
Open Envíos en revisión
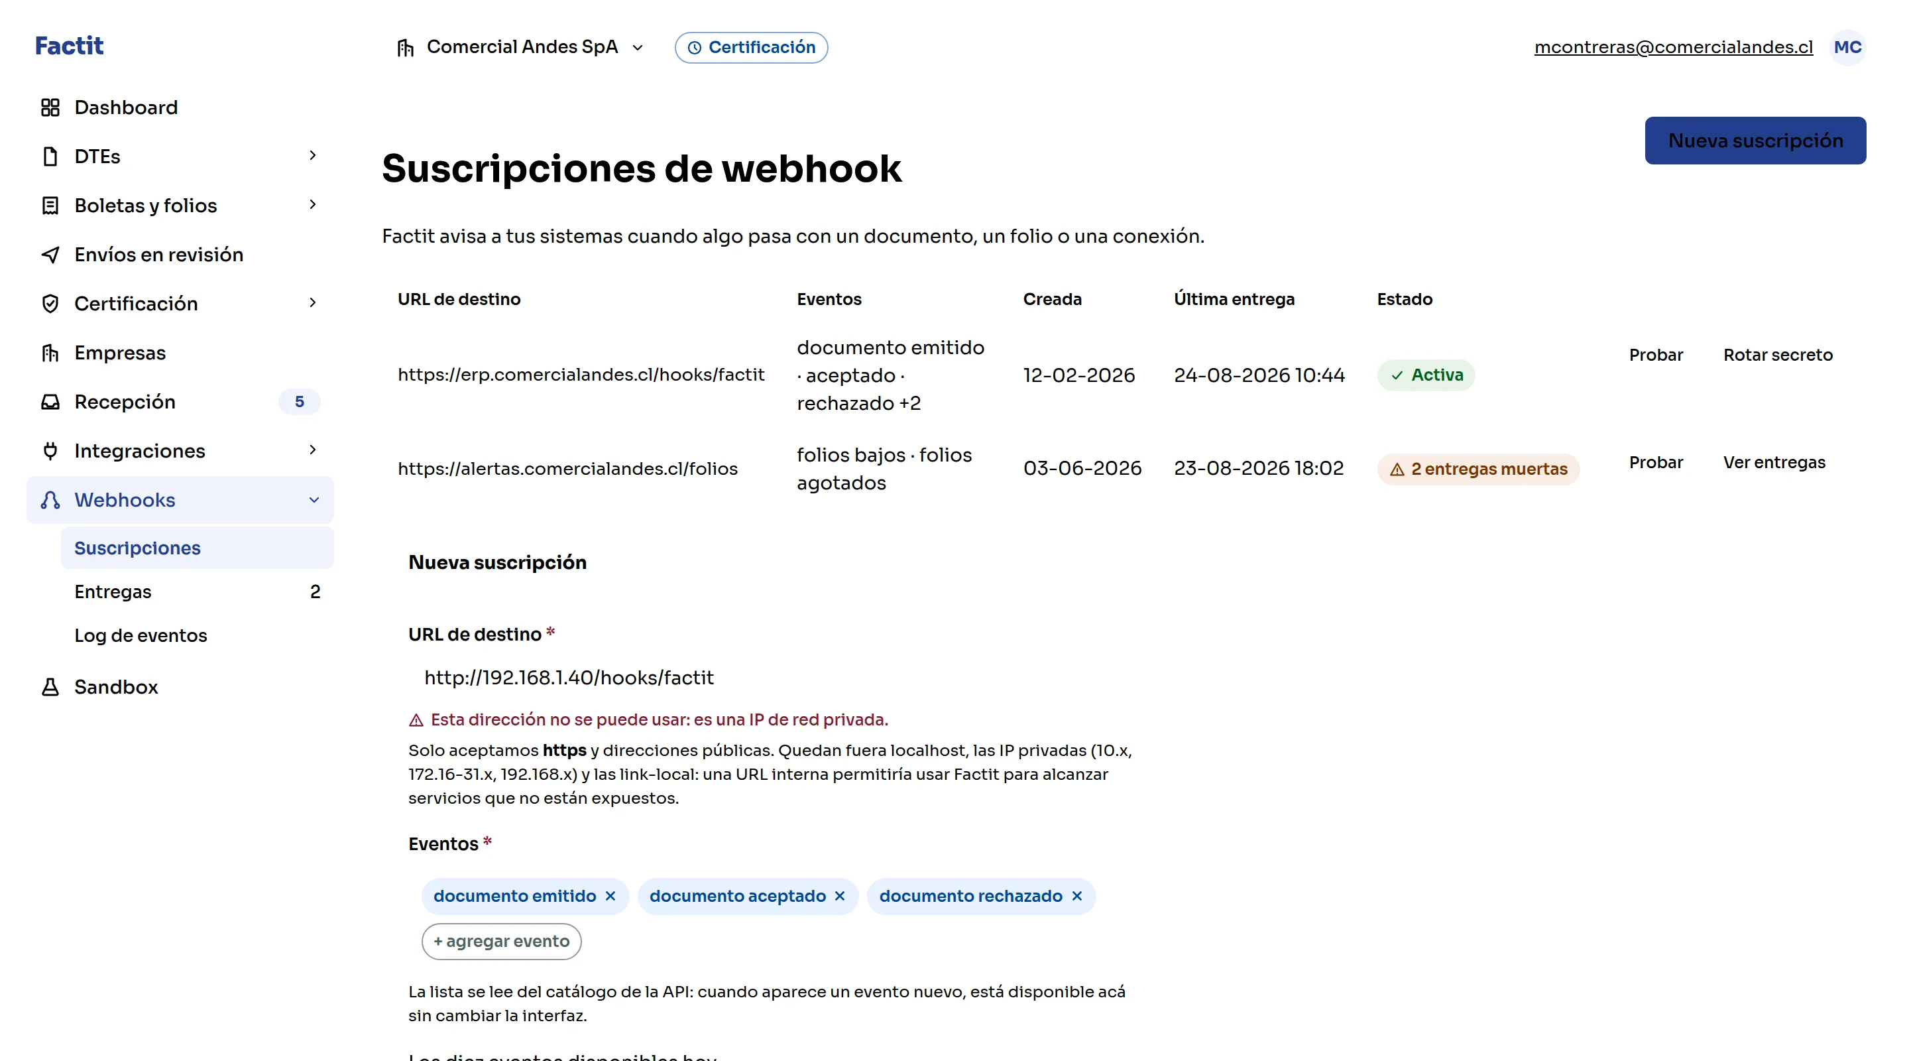pos(180,255)
